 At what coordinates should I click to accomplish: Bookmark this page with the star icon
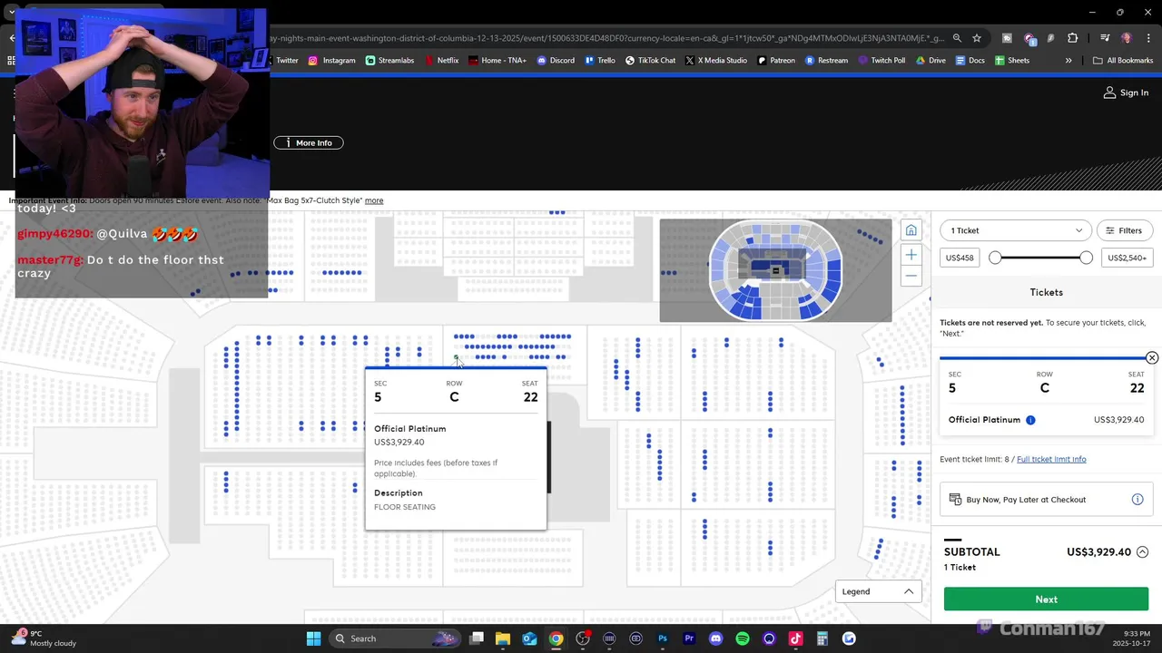(x=977, y=38)
